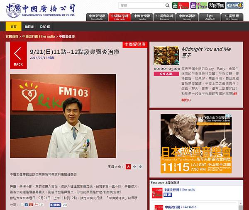Click the Facebook widget scrollbar up arrow
This screenshot has width=249, height=210.
[241, 203]
